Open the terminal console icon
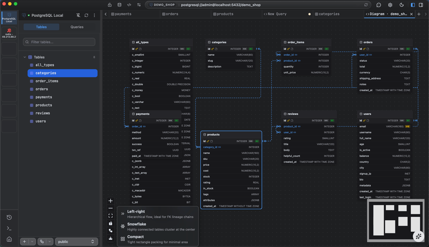 tap(9, 228)
